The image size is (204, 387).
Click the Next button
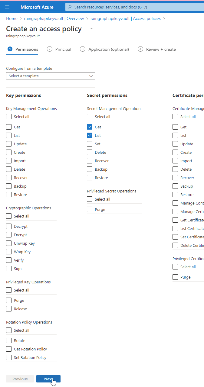coord(48,379)
